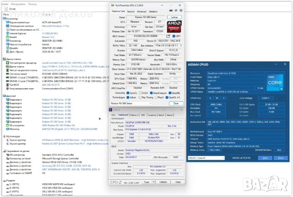Click the green DirectX icon in AIDA64 list

click(x=7, y=37)
